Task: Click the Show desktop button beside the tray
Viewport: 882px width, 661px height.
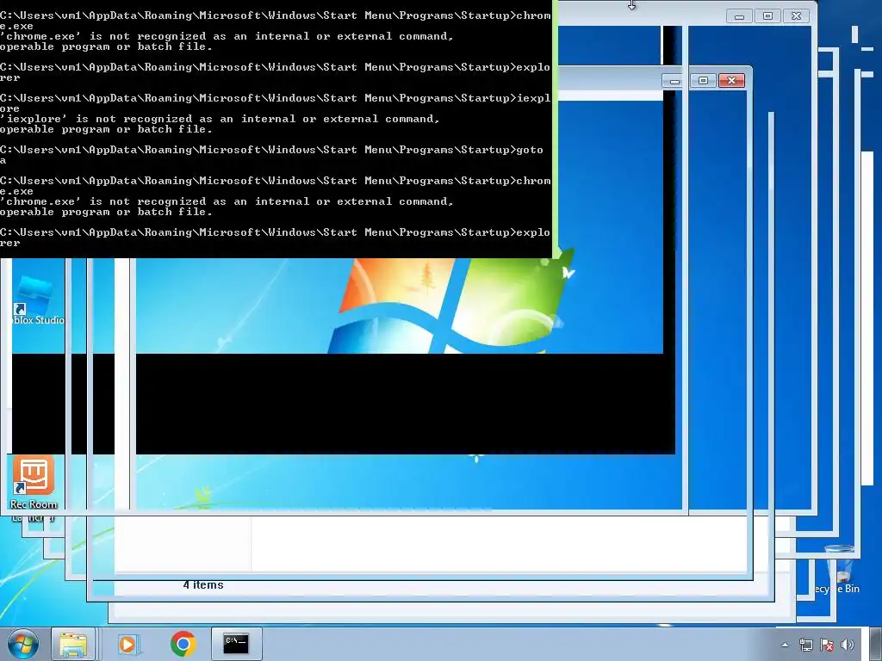Action: [x=877, y=644]
